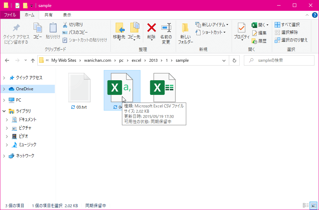Navigate to My Web Sites breadcrumb

coord(64,60)
